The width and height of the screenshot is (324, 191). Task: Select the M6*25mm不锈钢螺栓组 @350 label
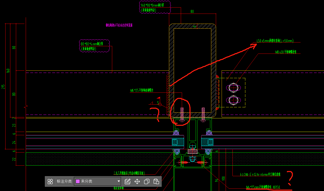(x=263, y=187)
